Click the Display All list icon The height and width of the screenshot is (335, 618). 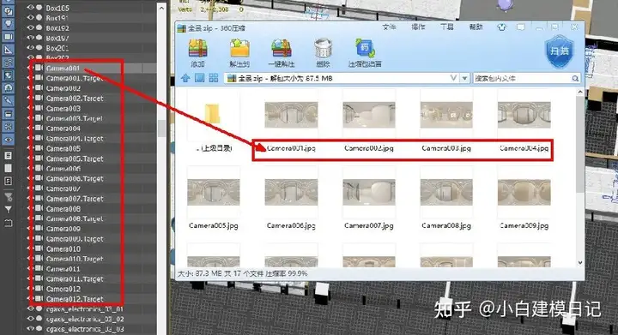click(x=8, y=156)
